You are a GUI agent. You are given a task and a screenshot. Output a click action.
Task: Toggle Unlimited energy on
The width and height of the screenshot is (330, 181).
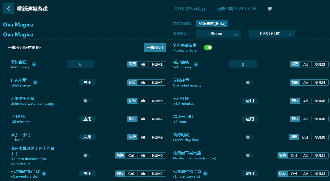click(250, 83)
